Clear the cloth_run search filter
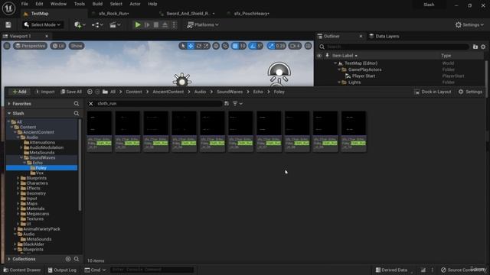This screenshot has width=490, height=275. (91, 104)
